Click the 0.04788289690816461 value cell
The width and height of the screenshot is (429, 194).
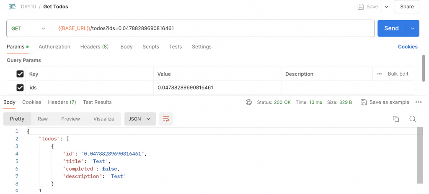tap(218, 88)
